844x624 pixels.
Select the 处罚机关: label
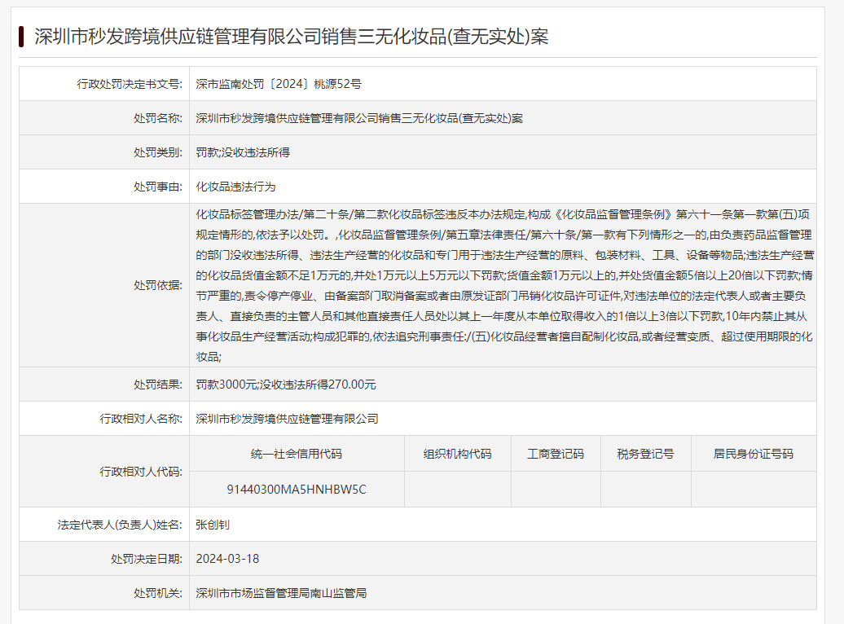158,593
